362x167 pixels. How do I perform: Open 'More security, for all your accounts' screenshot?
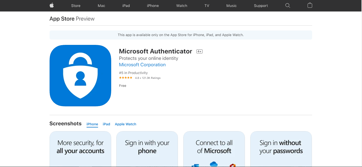point(80,149)
